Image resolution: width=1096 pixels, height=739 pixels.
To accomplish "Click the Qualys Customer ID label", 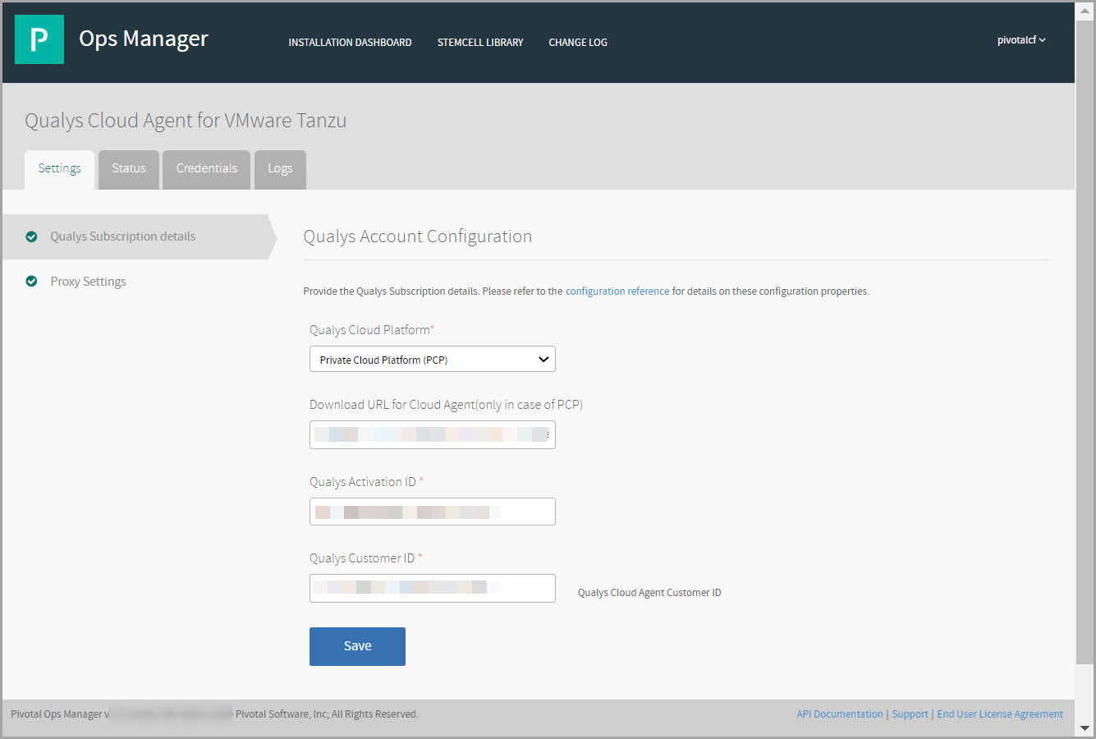I will coord(365,558).
